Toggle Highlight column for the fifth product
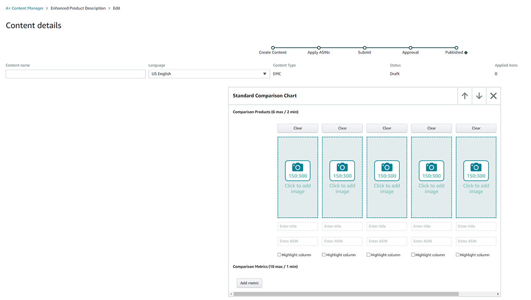This screenshot has width=531, height=300. click(458, 255)
